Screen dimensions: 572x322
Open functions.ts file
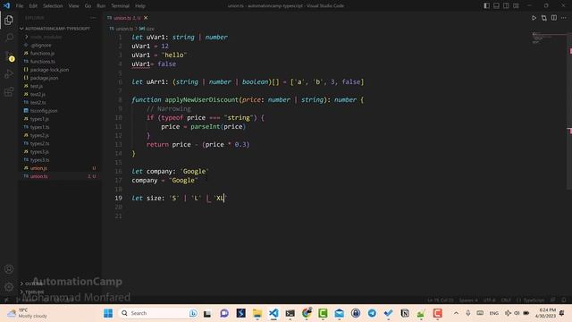click(x=43, y=62)
